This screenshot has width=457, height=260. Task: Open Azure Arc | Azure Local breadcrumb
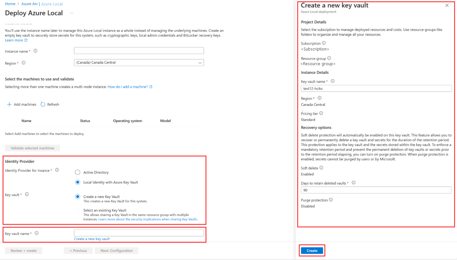pyautogui.click(x=42, y=4)
